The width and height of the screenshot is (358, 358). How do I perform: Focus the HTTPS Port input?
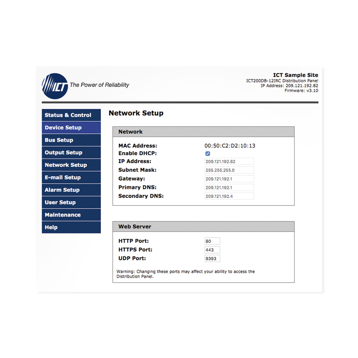(x=212, y=250)
